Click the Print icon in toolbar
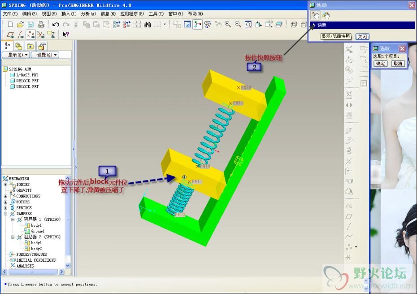Screen dimensions: 417x294 pyautogui.click(x=41, y=24)
